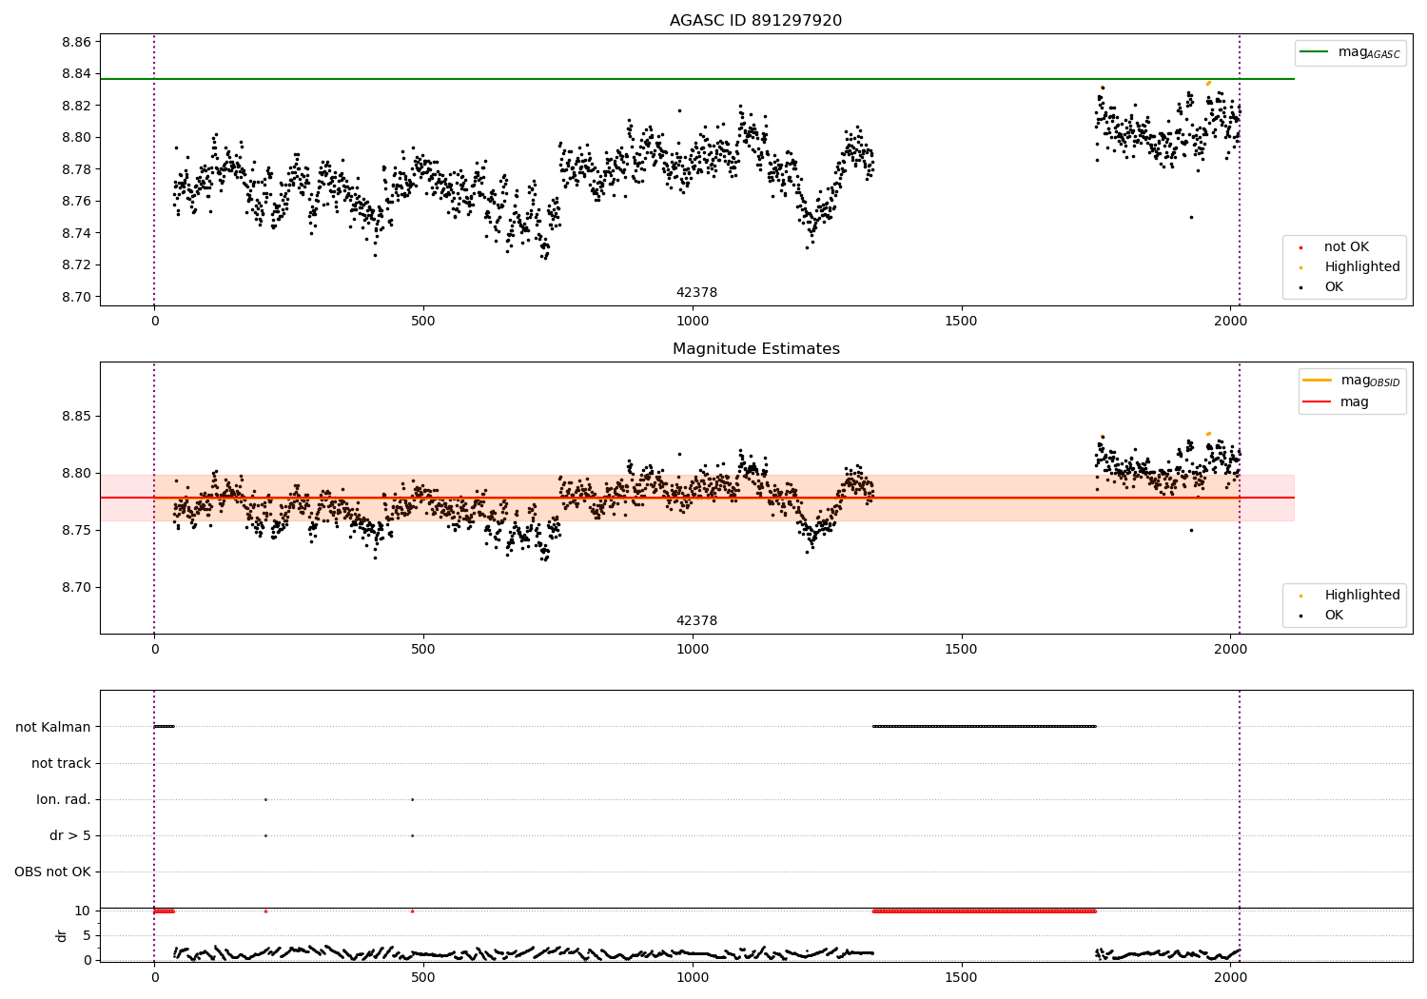Click the black OK marker in top legend
The image size is (1427, 999).
tap(1300, 287)
